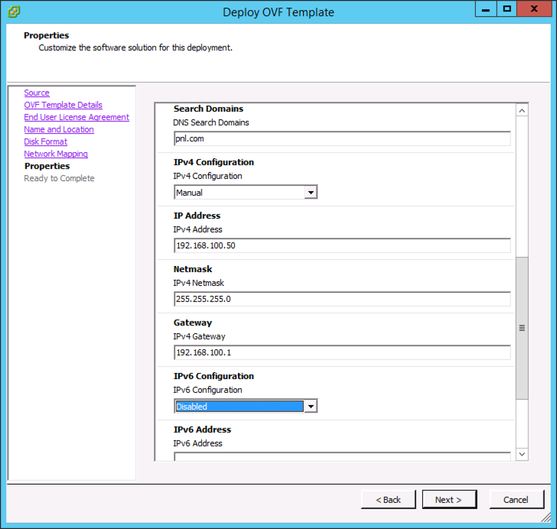Screen dimensions: 557x529
Task: Click the Back button
Action: (x=388, y=499)
